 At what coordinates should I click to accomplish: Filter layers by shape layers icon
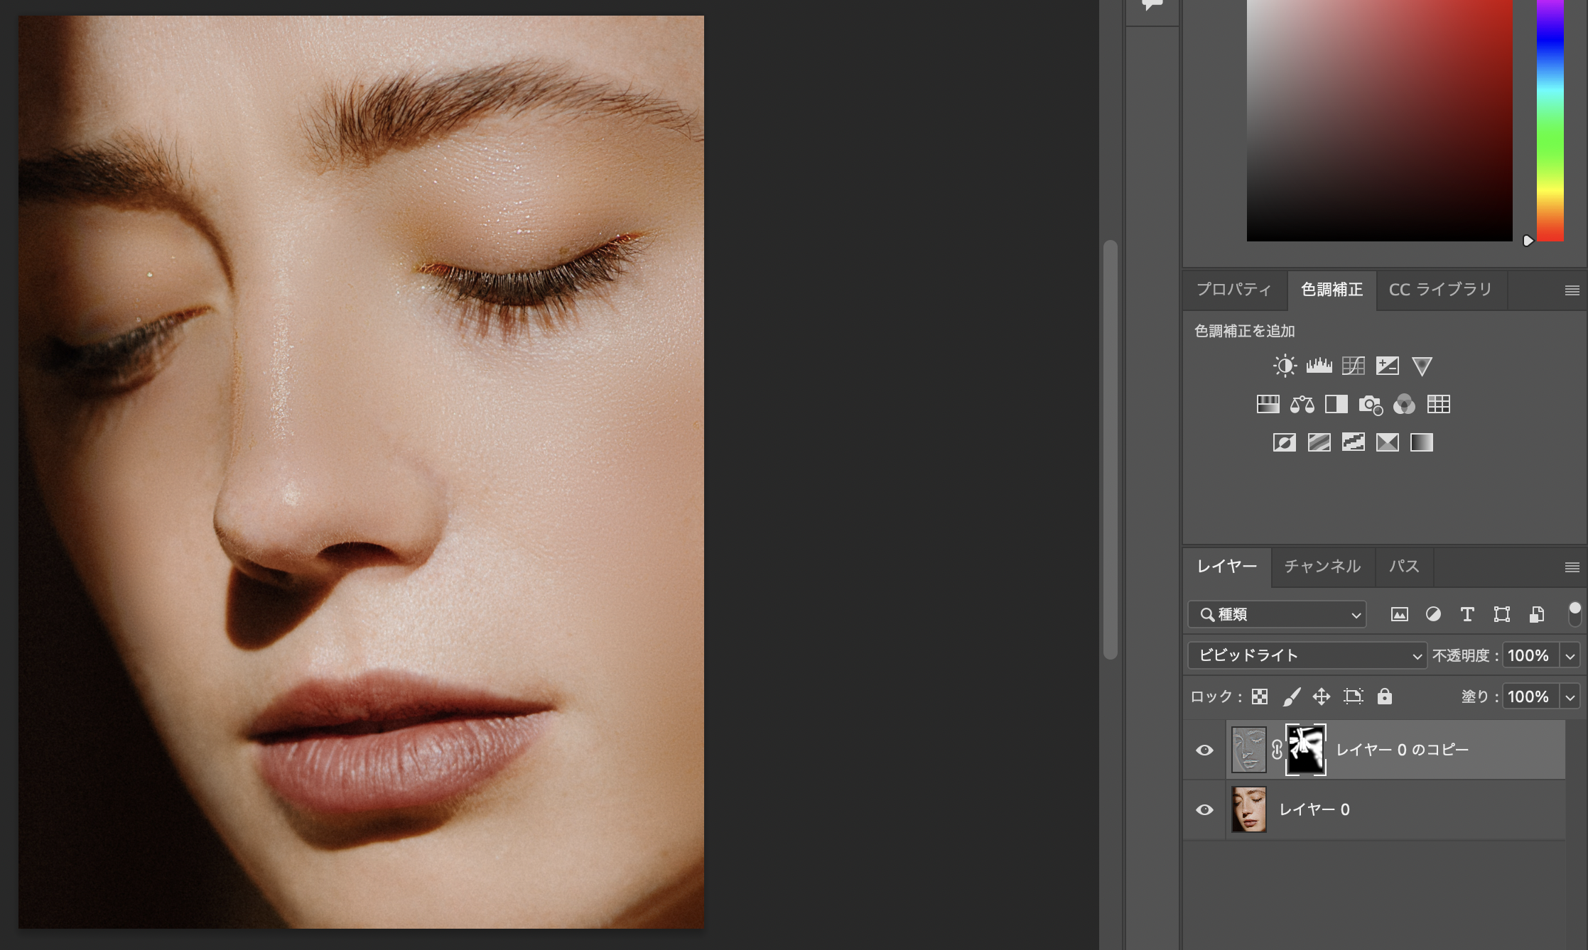[x=1501, y=614]
